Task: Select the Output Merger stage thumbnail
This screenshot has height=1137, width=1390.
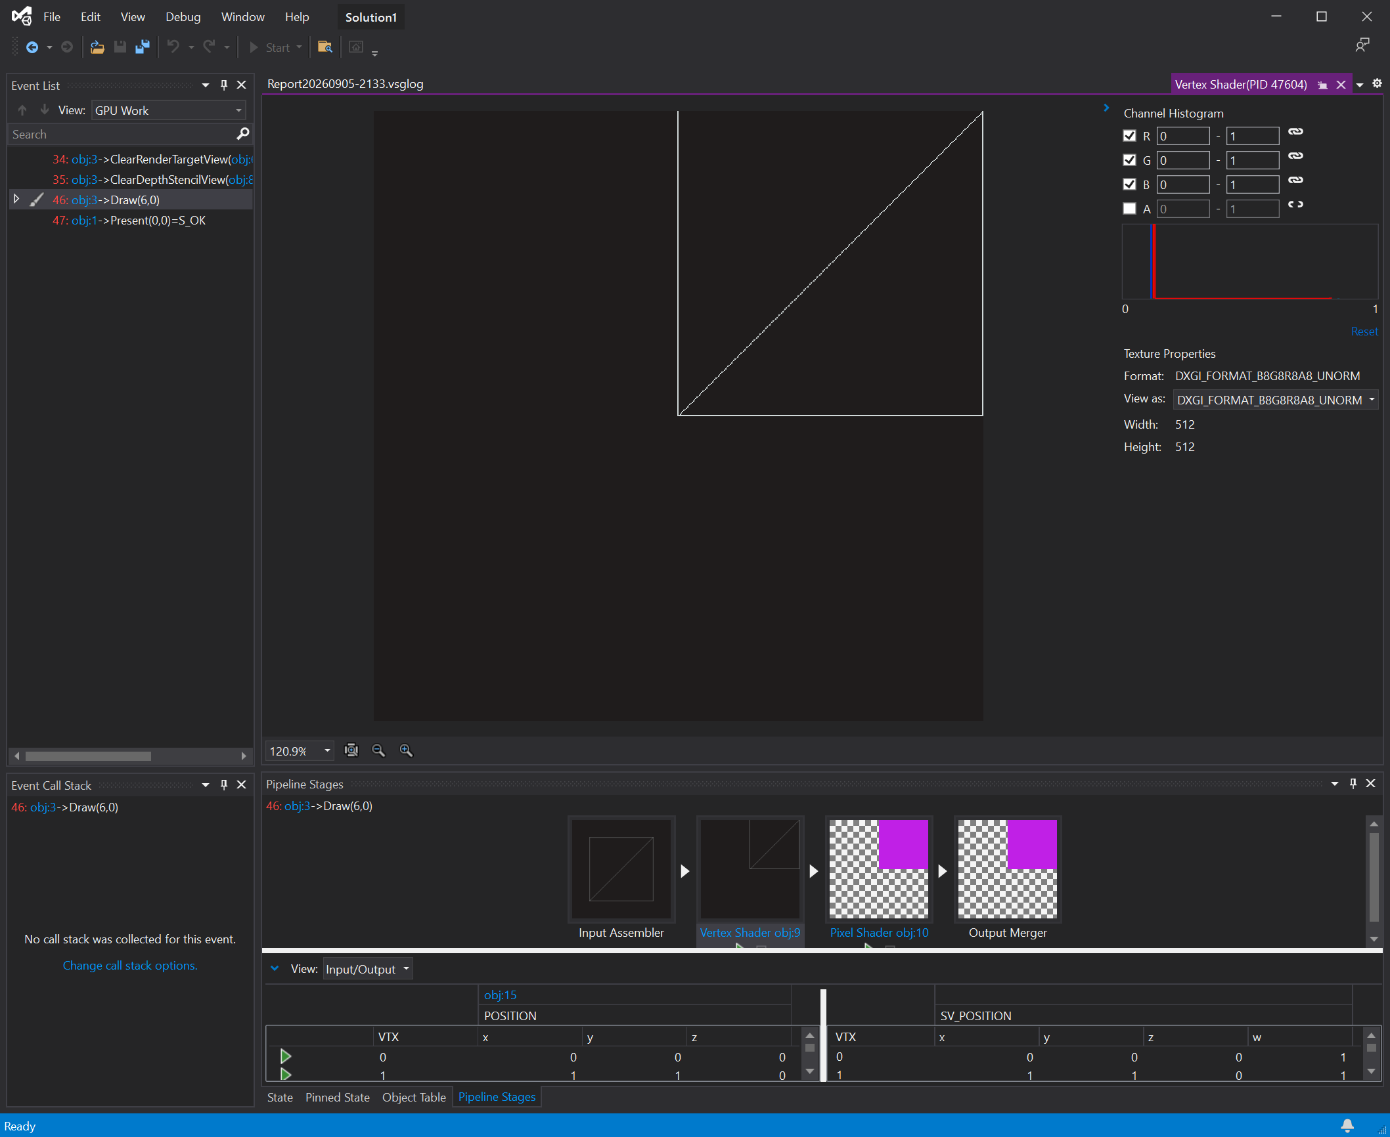Action: click(x=1008, y=869)
